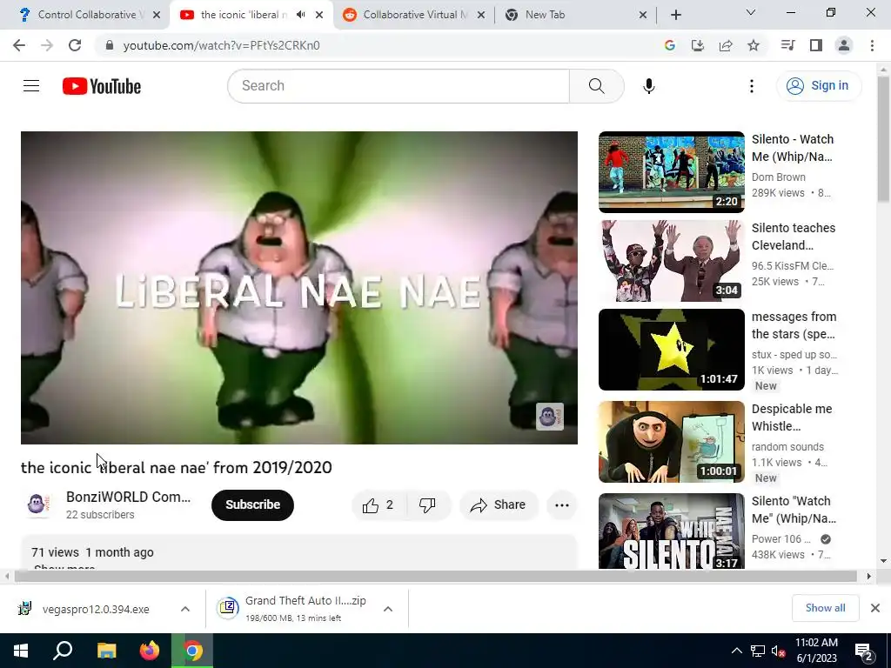Image resolution: width=891 pixels, height=668 pixels.
Task: Open Chrome profile avatar
Action: [844, 45]
